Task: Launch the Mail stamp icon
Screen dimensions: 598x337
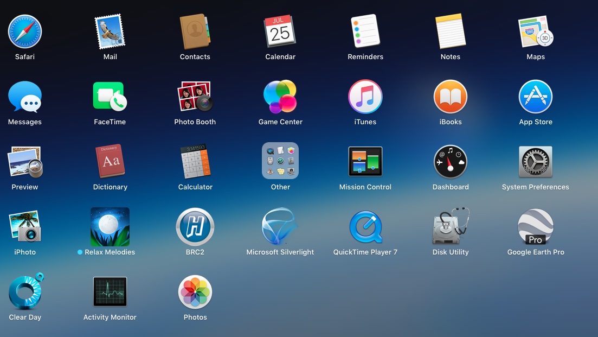Action: [110, 31]
